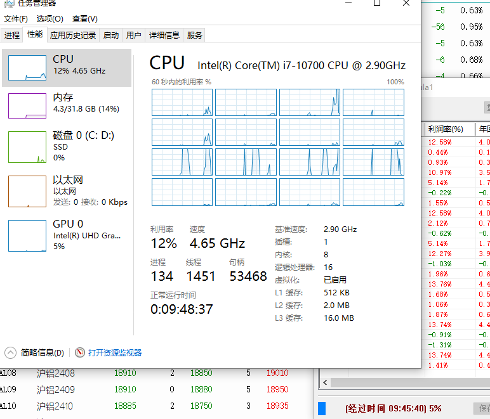
Task: Click the uptime 0:09:48:37 value
Action: [x=182, y=309]
